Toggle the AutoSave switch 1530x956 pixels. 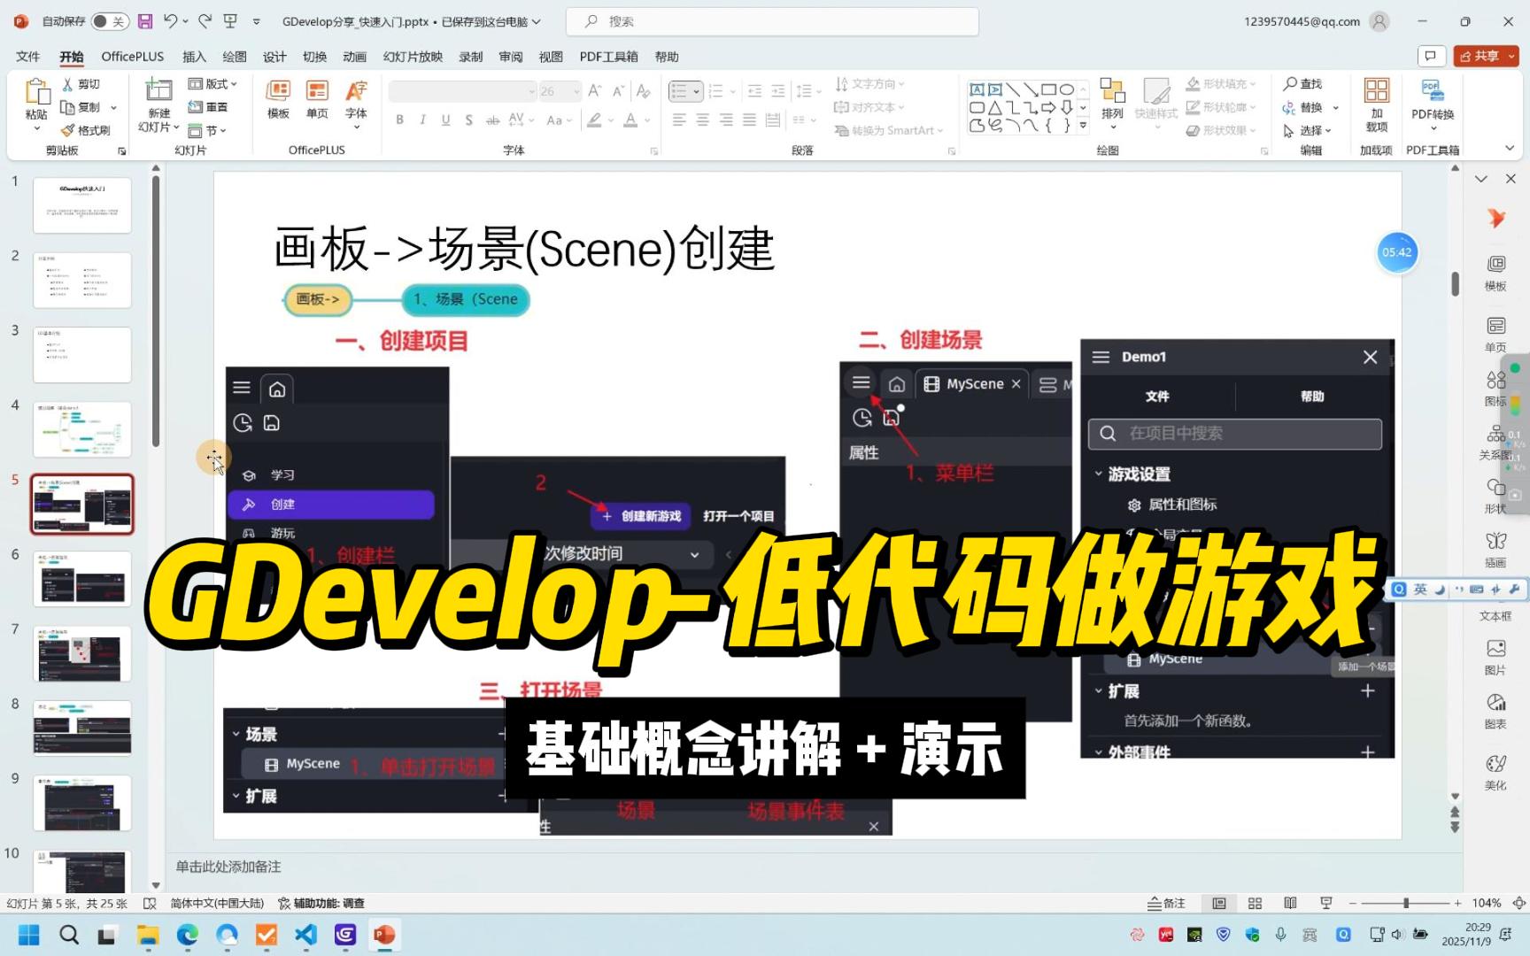pyautogui.click(x=110, y=21)
